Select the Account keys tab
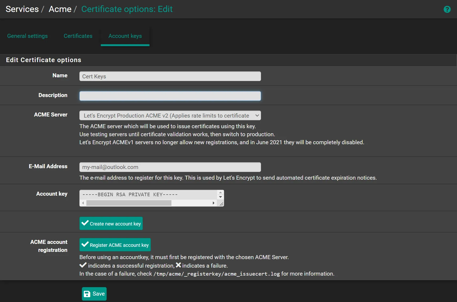Image resolution: width=457 pixels, height=302 pixels. pyautogui.click(x=125, y=36)
